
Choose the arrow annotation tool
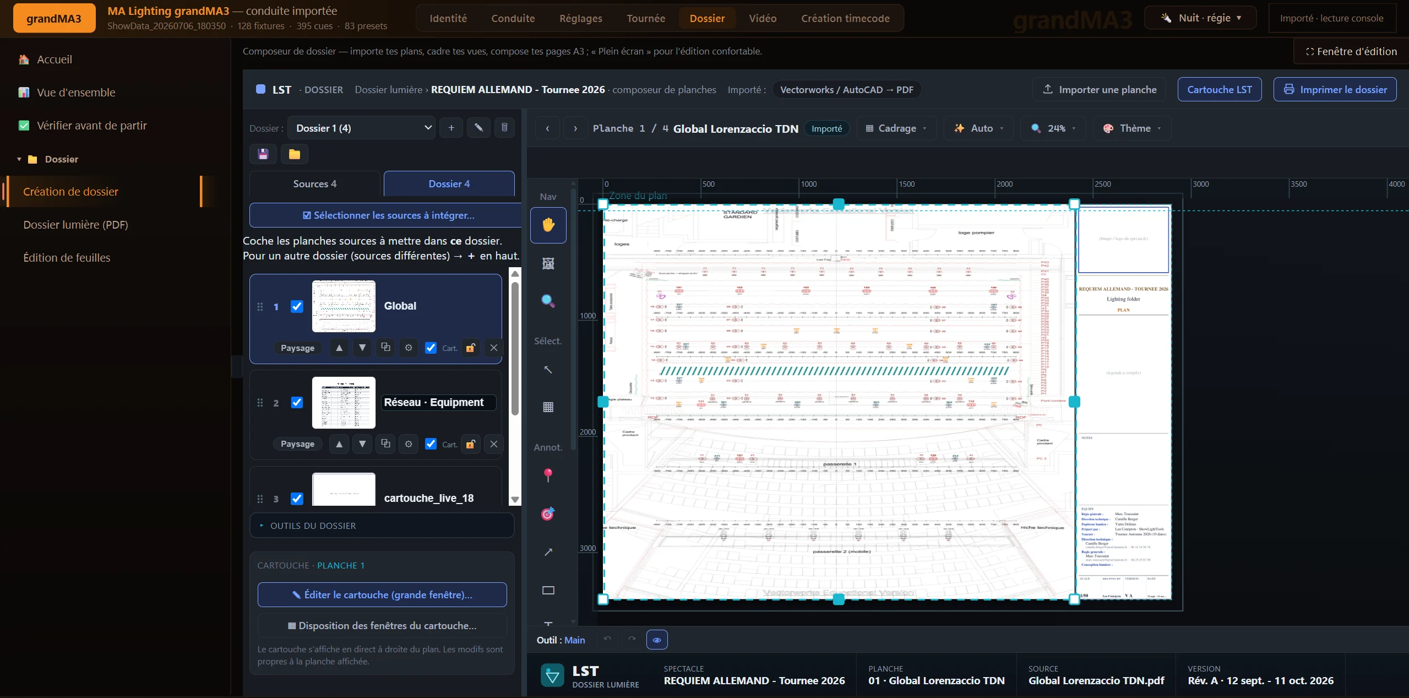548,552
